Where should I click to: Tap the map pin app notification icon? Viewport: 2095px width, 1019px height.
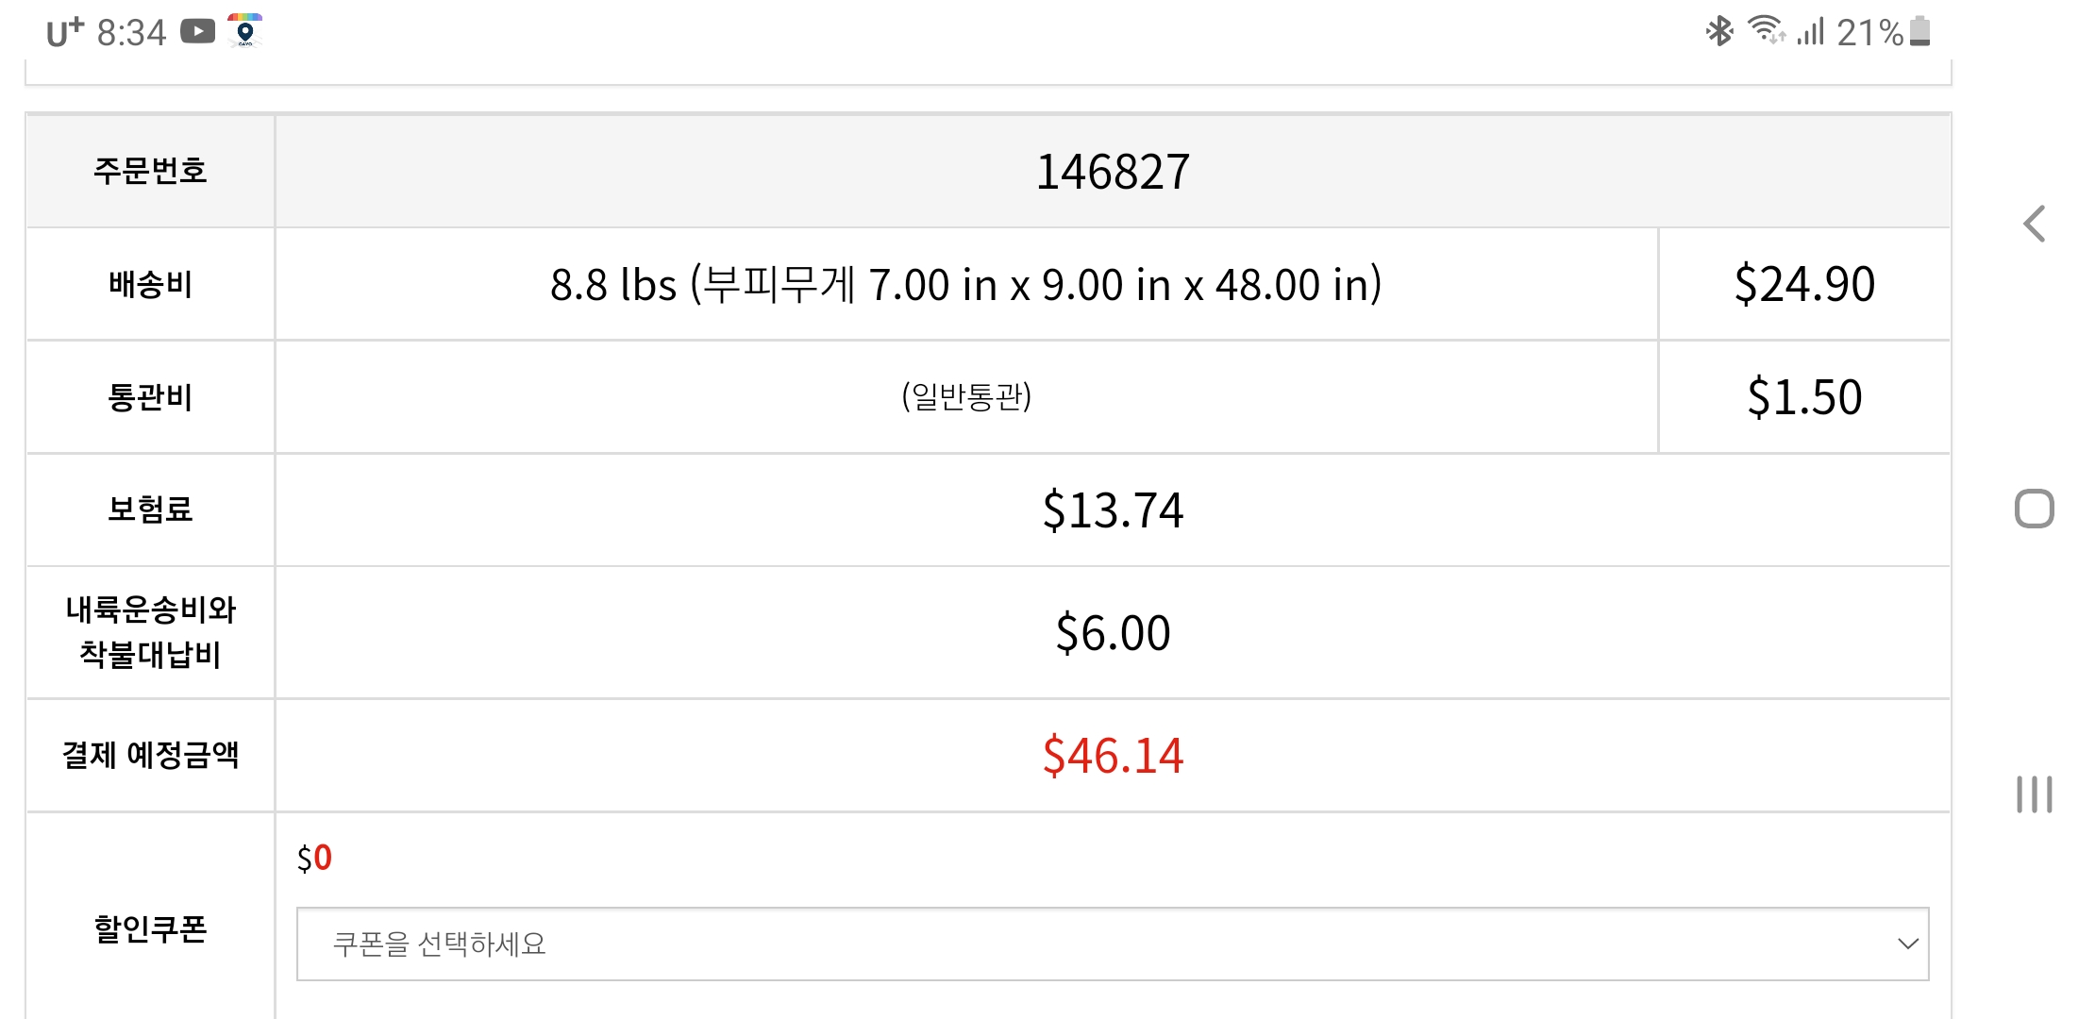(x=245, y=30)
